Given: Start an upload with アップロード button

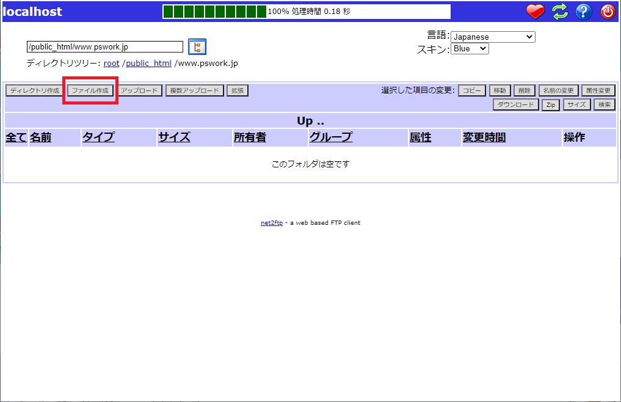Looking at the screenshot, I should click(140, 90).
